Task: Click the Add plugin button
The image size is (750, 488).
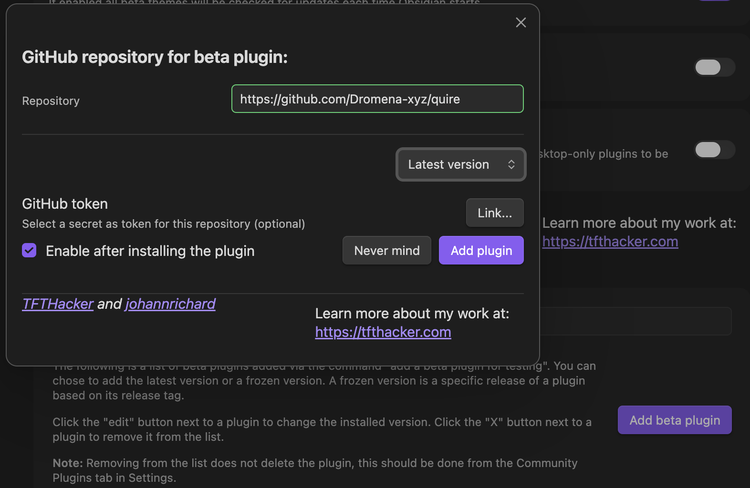Action: [x=481, y=250]
